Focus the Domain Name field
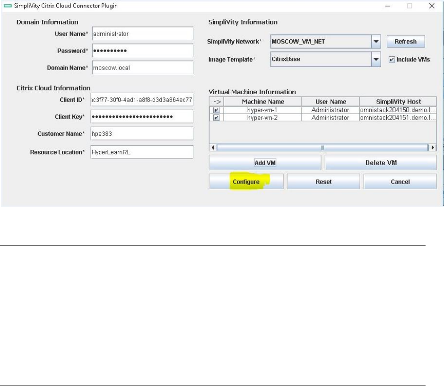This screenshot has width=444, height=386. [143, 68]
